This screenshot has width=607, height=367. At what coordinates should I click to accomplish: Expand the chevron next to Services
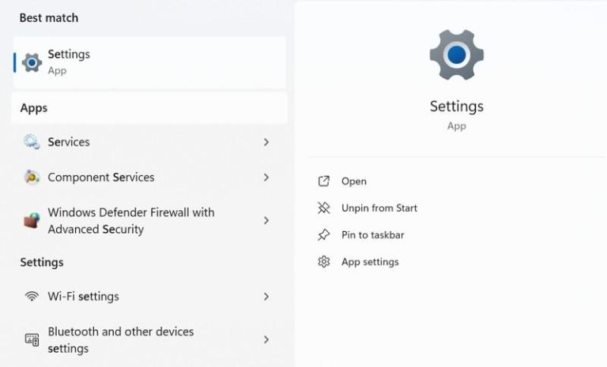pyautogui.click(x=266, y=142)
